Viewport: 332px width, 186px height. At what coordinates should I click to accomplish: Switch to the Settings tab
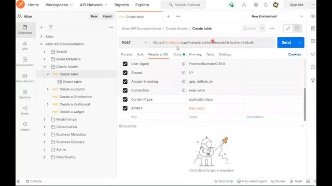click(225, 54)
